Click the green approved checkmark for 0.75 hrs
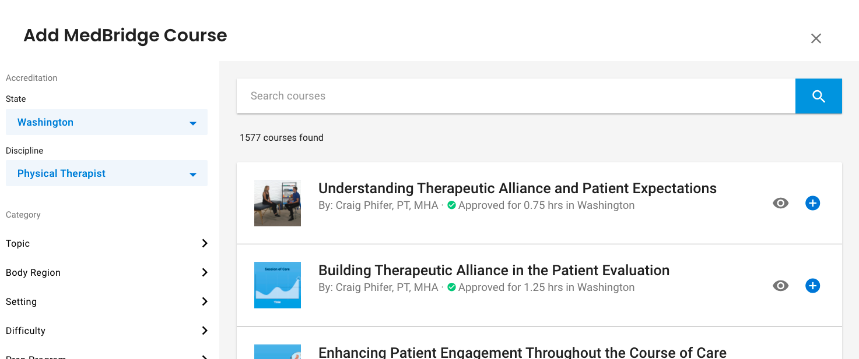 point(451,205)
